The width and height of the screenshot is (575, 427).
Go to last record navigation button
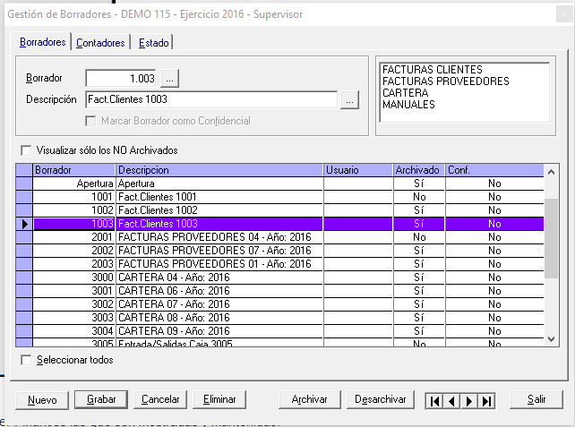486,401
